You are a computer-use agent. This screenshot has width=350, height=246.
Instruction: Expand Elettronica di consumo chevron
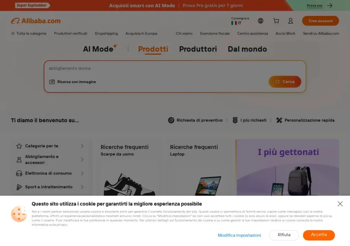pos(82,173)
